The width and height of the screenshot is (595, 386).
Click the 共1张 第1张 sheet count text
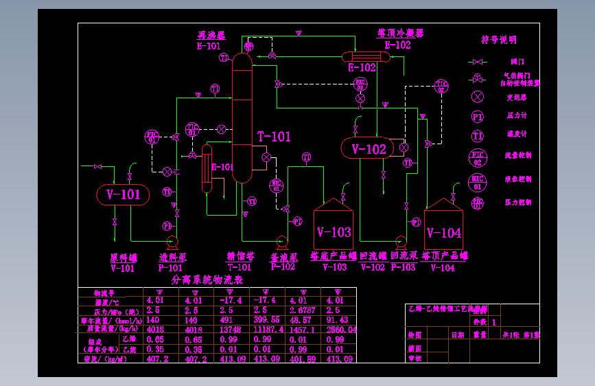(521, 335)
